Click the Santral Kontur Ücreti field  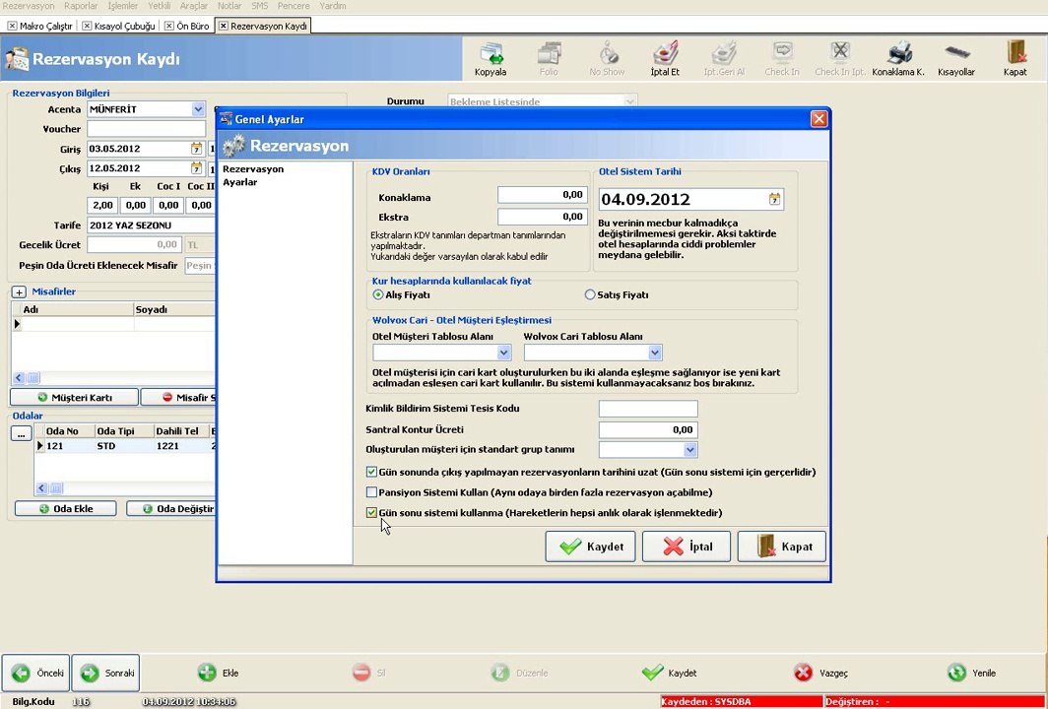click(x=648, y=429)
